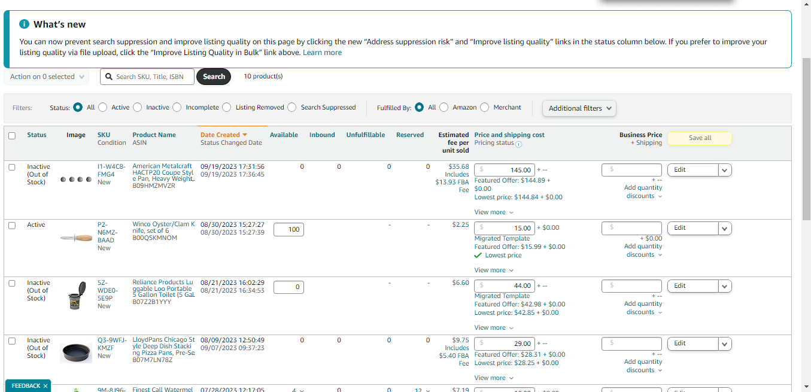Expand View more under the $29.00 price
This screenshot has height=392, width=811.
494,378
